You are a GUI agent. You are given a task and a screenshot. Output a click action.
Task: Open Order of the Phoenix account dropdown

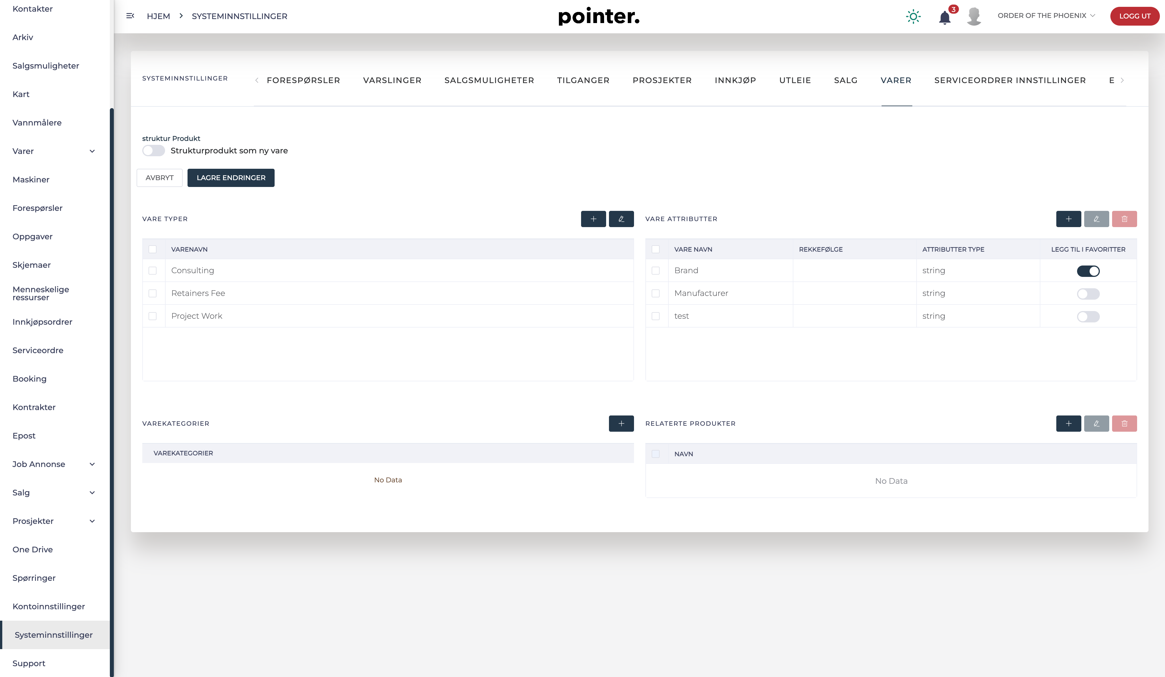click(x=1046, y=16)
